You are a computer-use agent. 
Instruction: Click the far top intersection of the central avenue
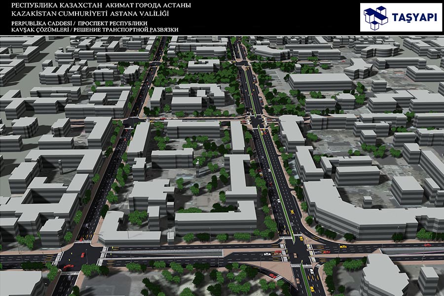[x=241, y=63]
